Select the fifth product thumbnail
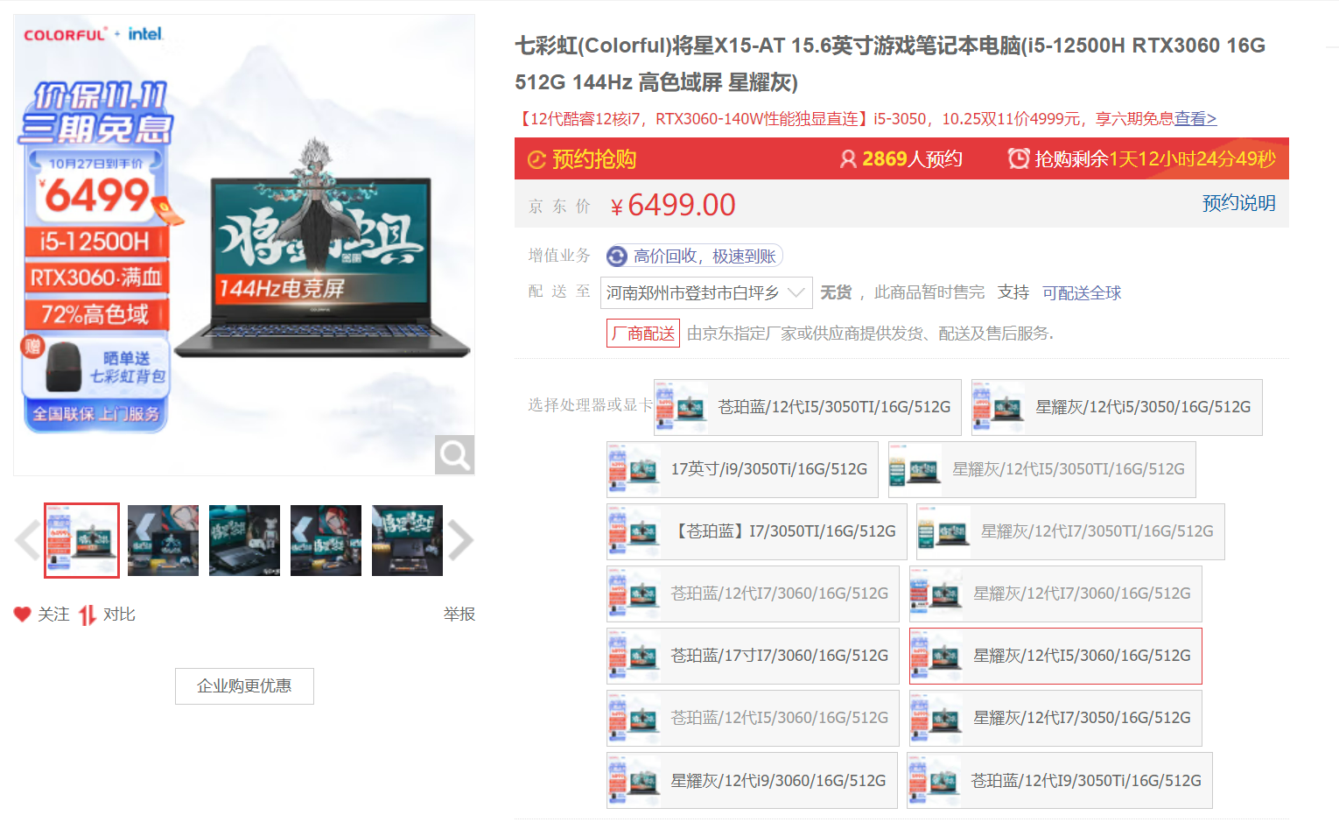1339x822 pixels. point(407,540)
